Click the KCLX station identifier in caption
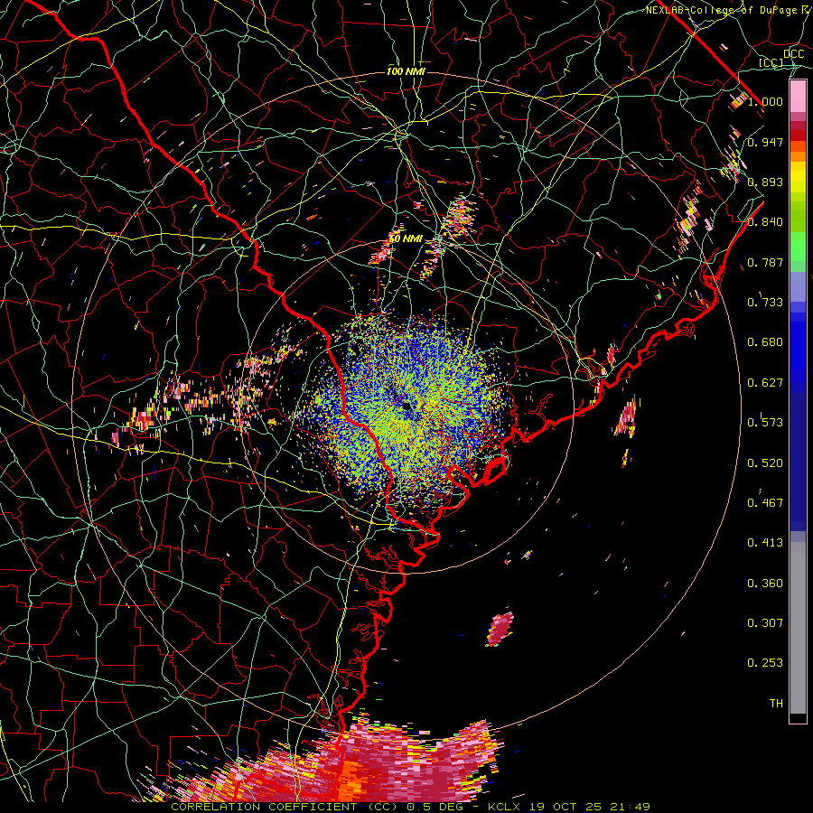 (503, 807)
